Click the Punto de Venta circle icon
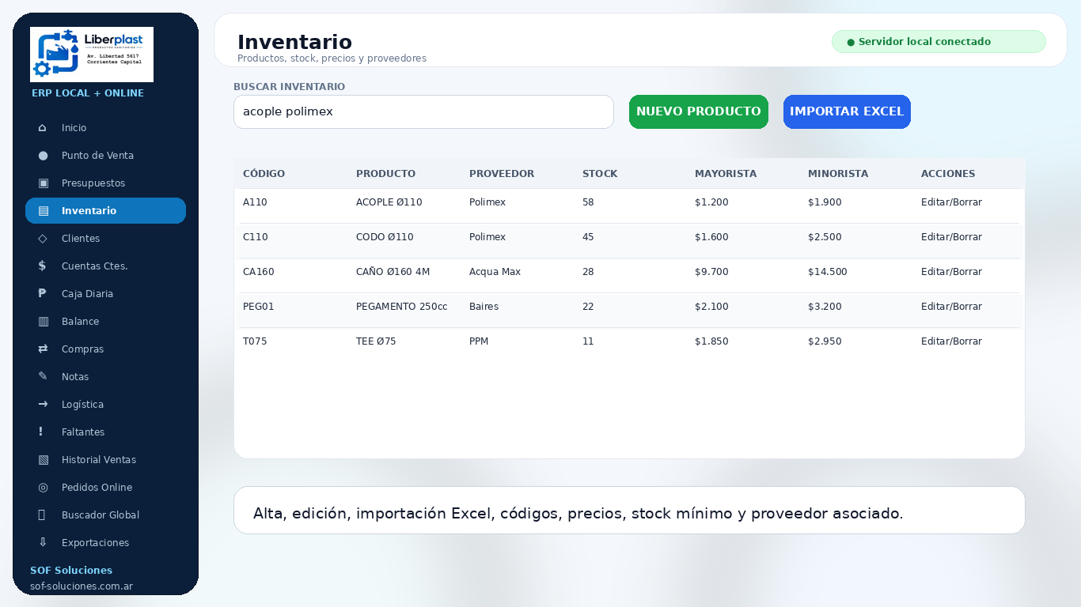The height and width of the screenshot is (607, 1081). point(43,156)
